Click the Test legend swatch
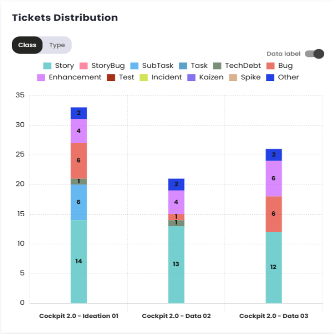Screen dimensions: 334x334 (111, 77)
